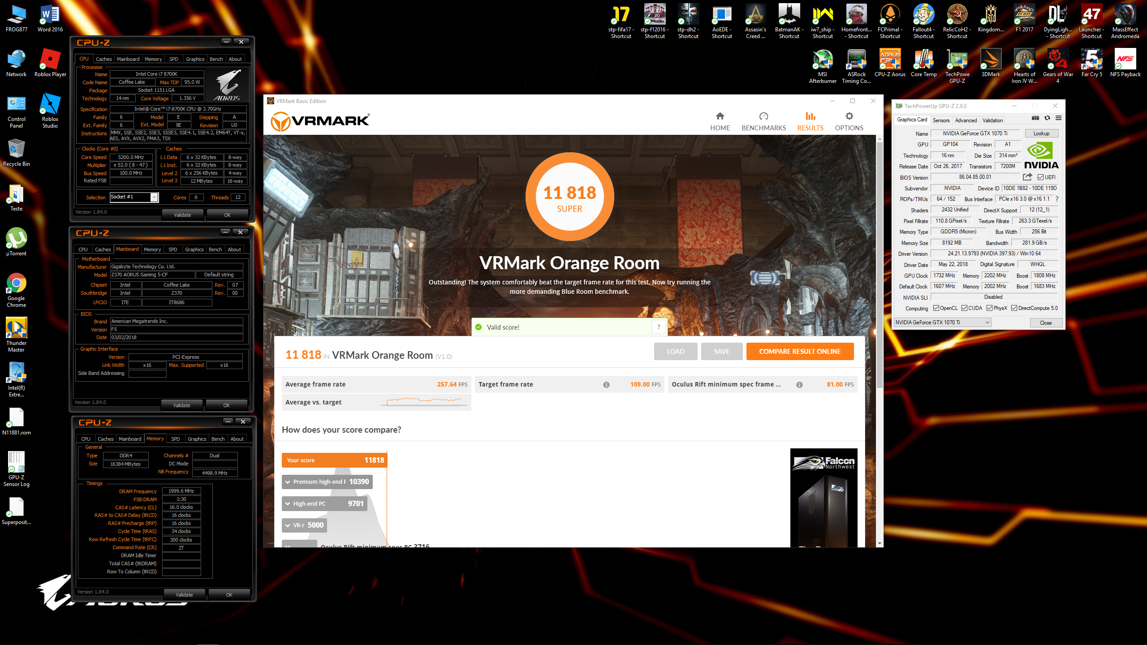Click Lookup button in GPU-Z
This screenshot has width=1147, height=645.
pyautogui.click(x=1041, y=133)
